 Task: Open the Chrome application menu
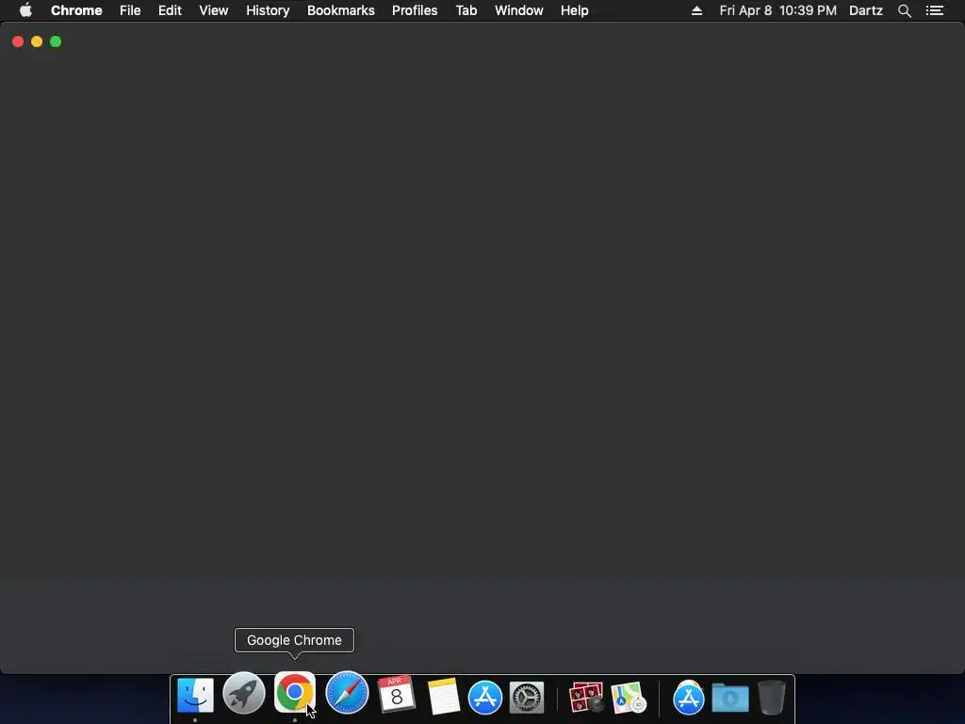click(76, 10)
